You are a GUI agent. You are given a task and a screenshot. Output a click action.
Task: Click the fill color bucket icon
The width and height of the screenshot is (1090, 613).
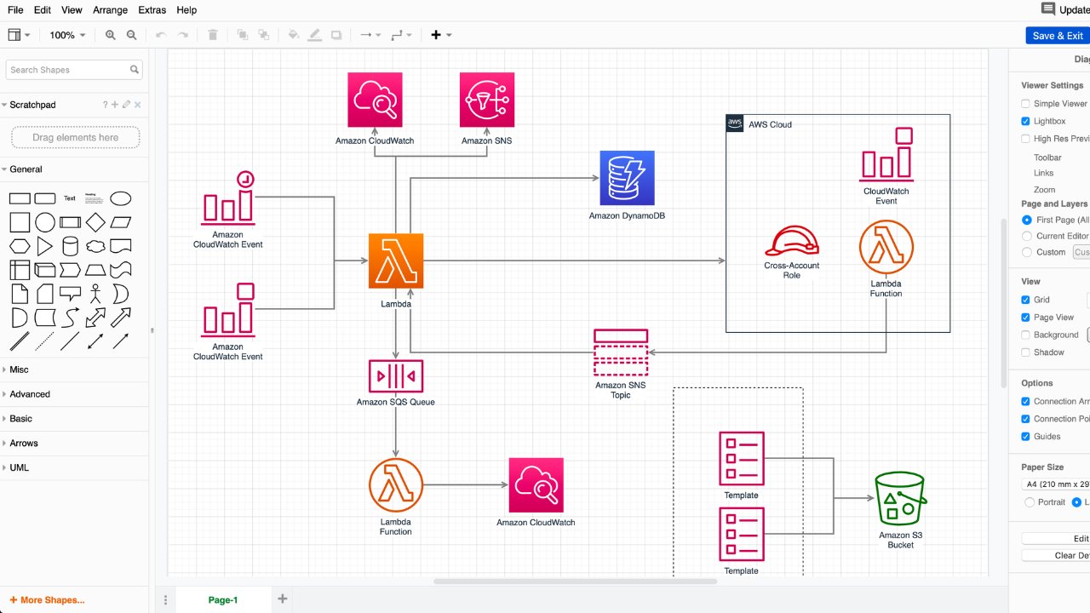[294, 35]
